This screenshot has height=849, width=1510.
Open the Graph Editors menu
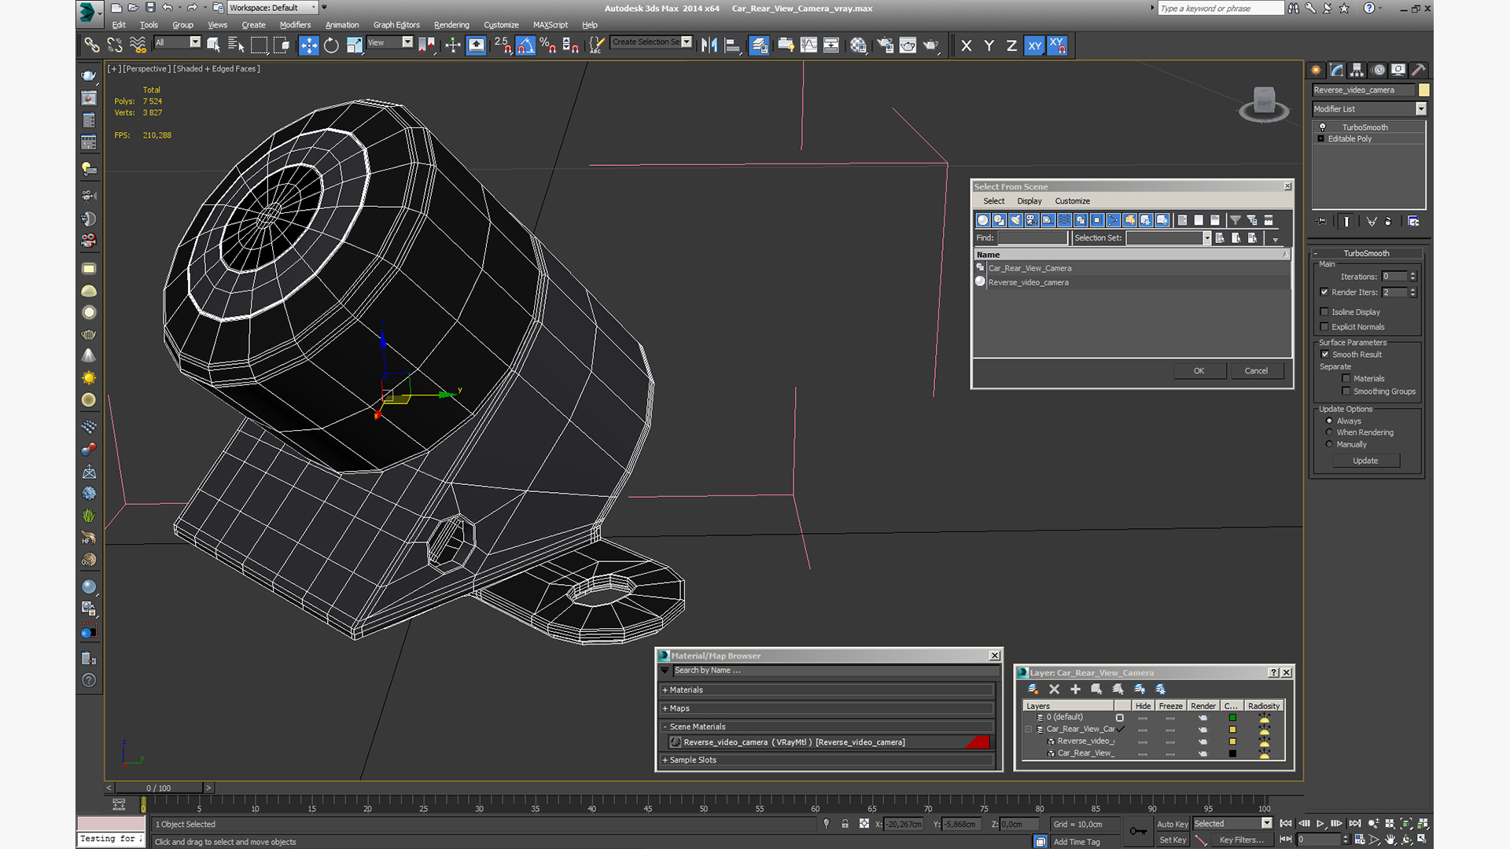point(396,25)
